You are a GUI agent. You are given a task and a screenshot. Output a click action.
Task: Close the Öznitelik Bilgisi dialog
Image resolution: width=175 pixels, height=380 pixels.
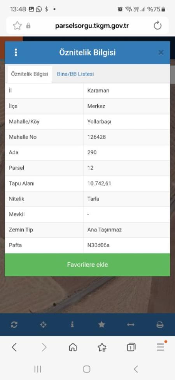point(161,52)
